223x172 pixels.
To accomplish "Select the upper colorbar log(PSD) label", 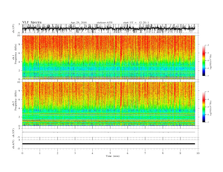I will [211, 62].
